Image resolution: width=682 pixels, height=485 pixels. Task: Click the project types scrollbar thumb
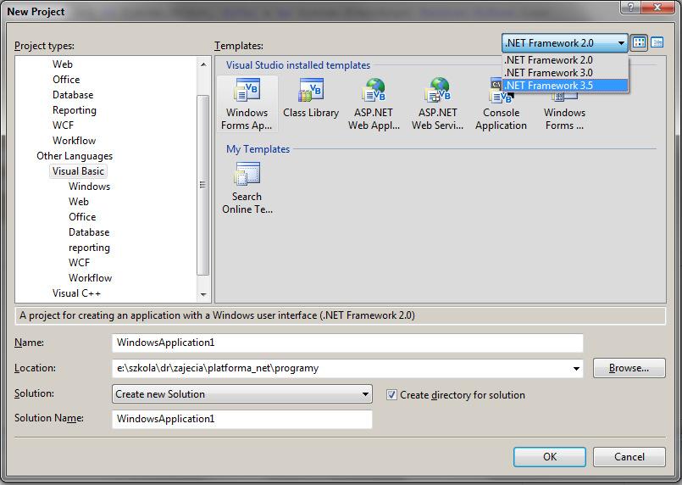click(x=203, y=185)
